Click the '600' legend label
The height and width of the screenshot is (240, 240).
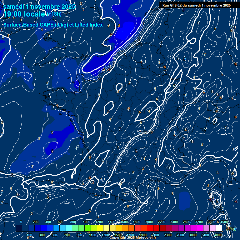coord(61,222)
